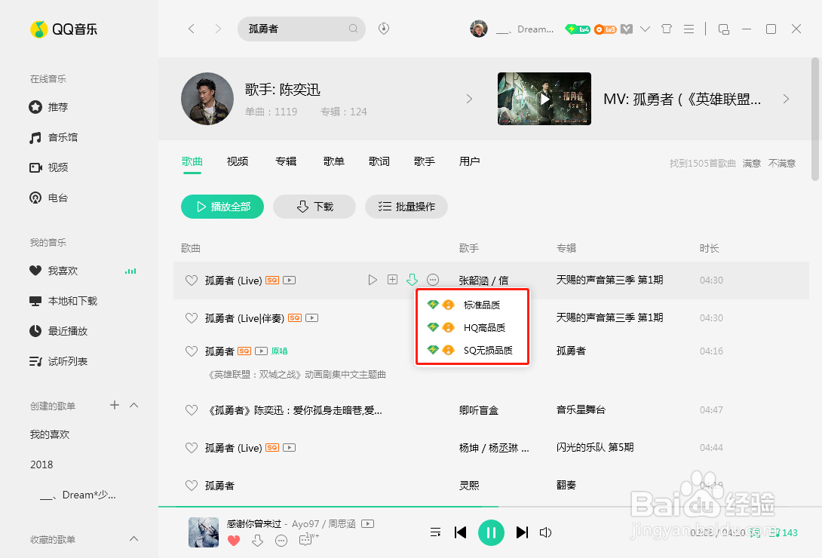
Task: Skip to previous track
Action: (460, 533)
